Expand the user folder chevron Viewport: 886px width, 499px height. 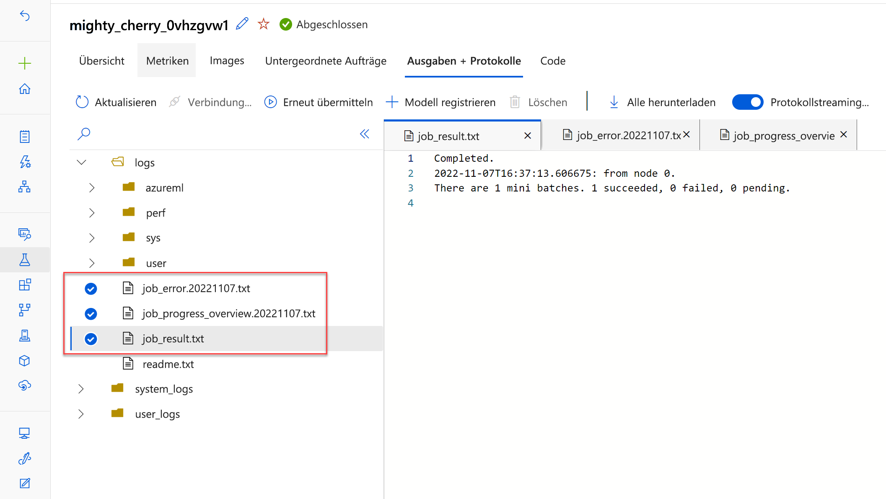92,263
